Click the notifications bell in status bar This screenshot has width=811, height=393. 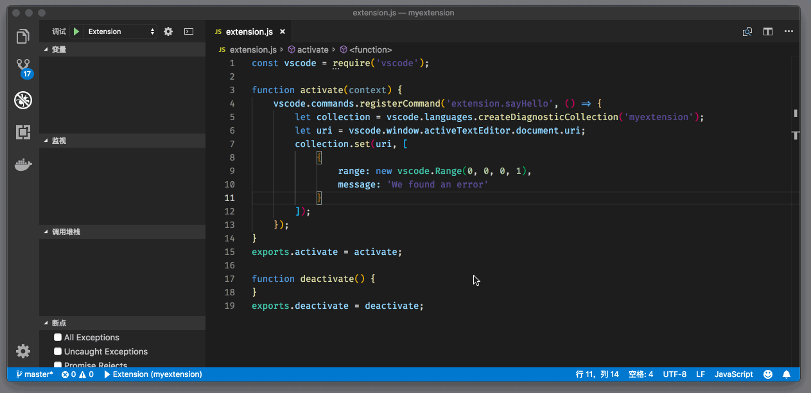787,374
